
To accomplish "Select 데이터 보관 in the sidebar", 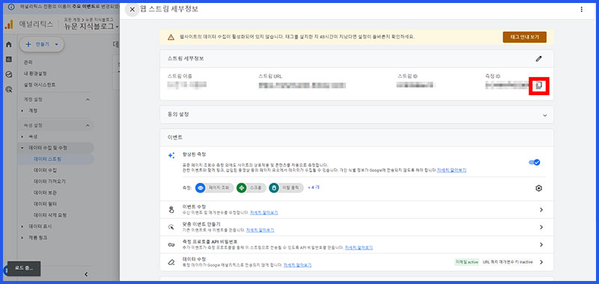I will 45,193.
